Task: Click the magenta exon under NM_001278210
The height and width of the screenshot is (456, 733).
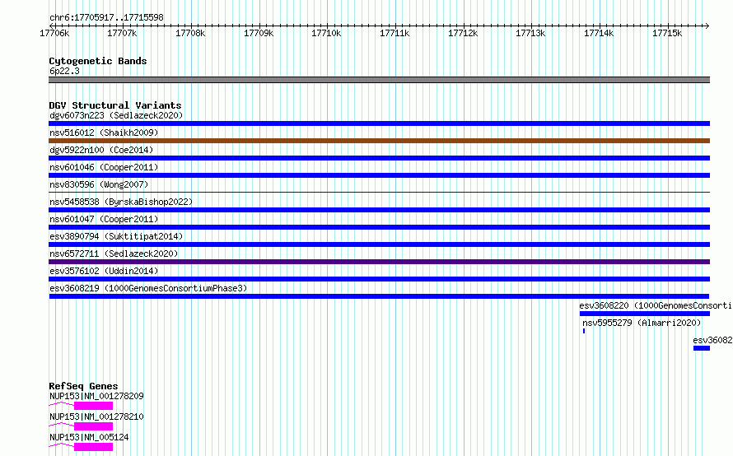Action: tap(94, 426)
